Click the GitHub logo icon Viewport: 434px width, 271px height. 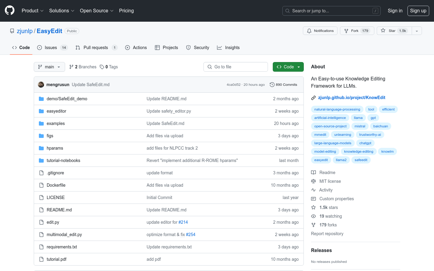pos(10,11)
